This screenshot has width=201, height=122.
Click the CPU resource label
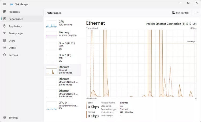pyautogui.click(x=61, y=21)
